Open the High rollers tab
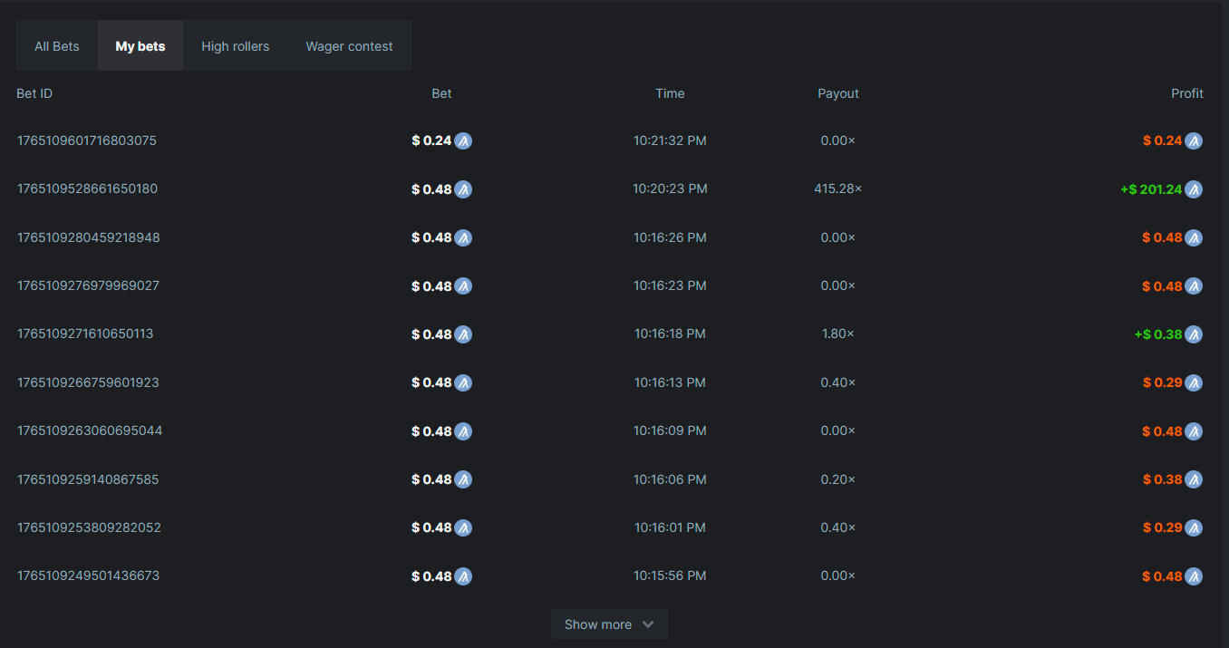1229x648 pixels. 236,45
